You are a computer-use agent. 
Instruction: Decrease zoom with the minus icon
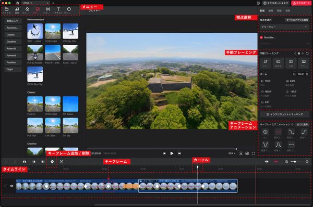click(294, 74)
